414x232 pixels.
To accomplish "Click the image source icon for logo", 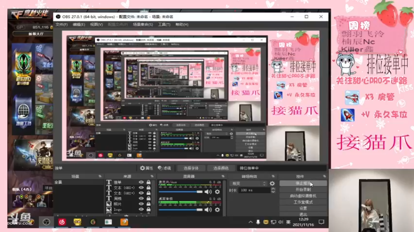I will pyautogui.click(x=109, y=209).
